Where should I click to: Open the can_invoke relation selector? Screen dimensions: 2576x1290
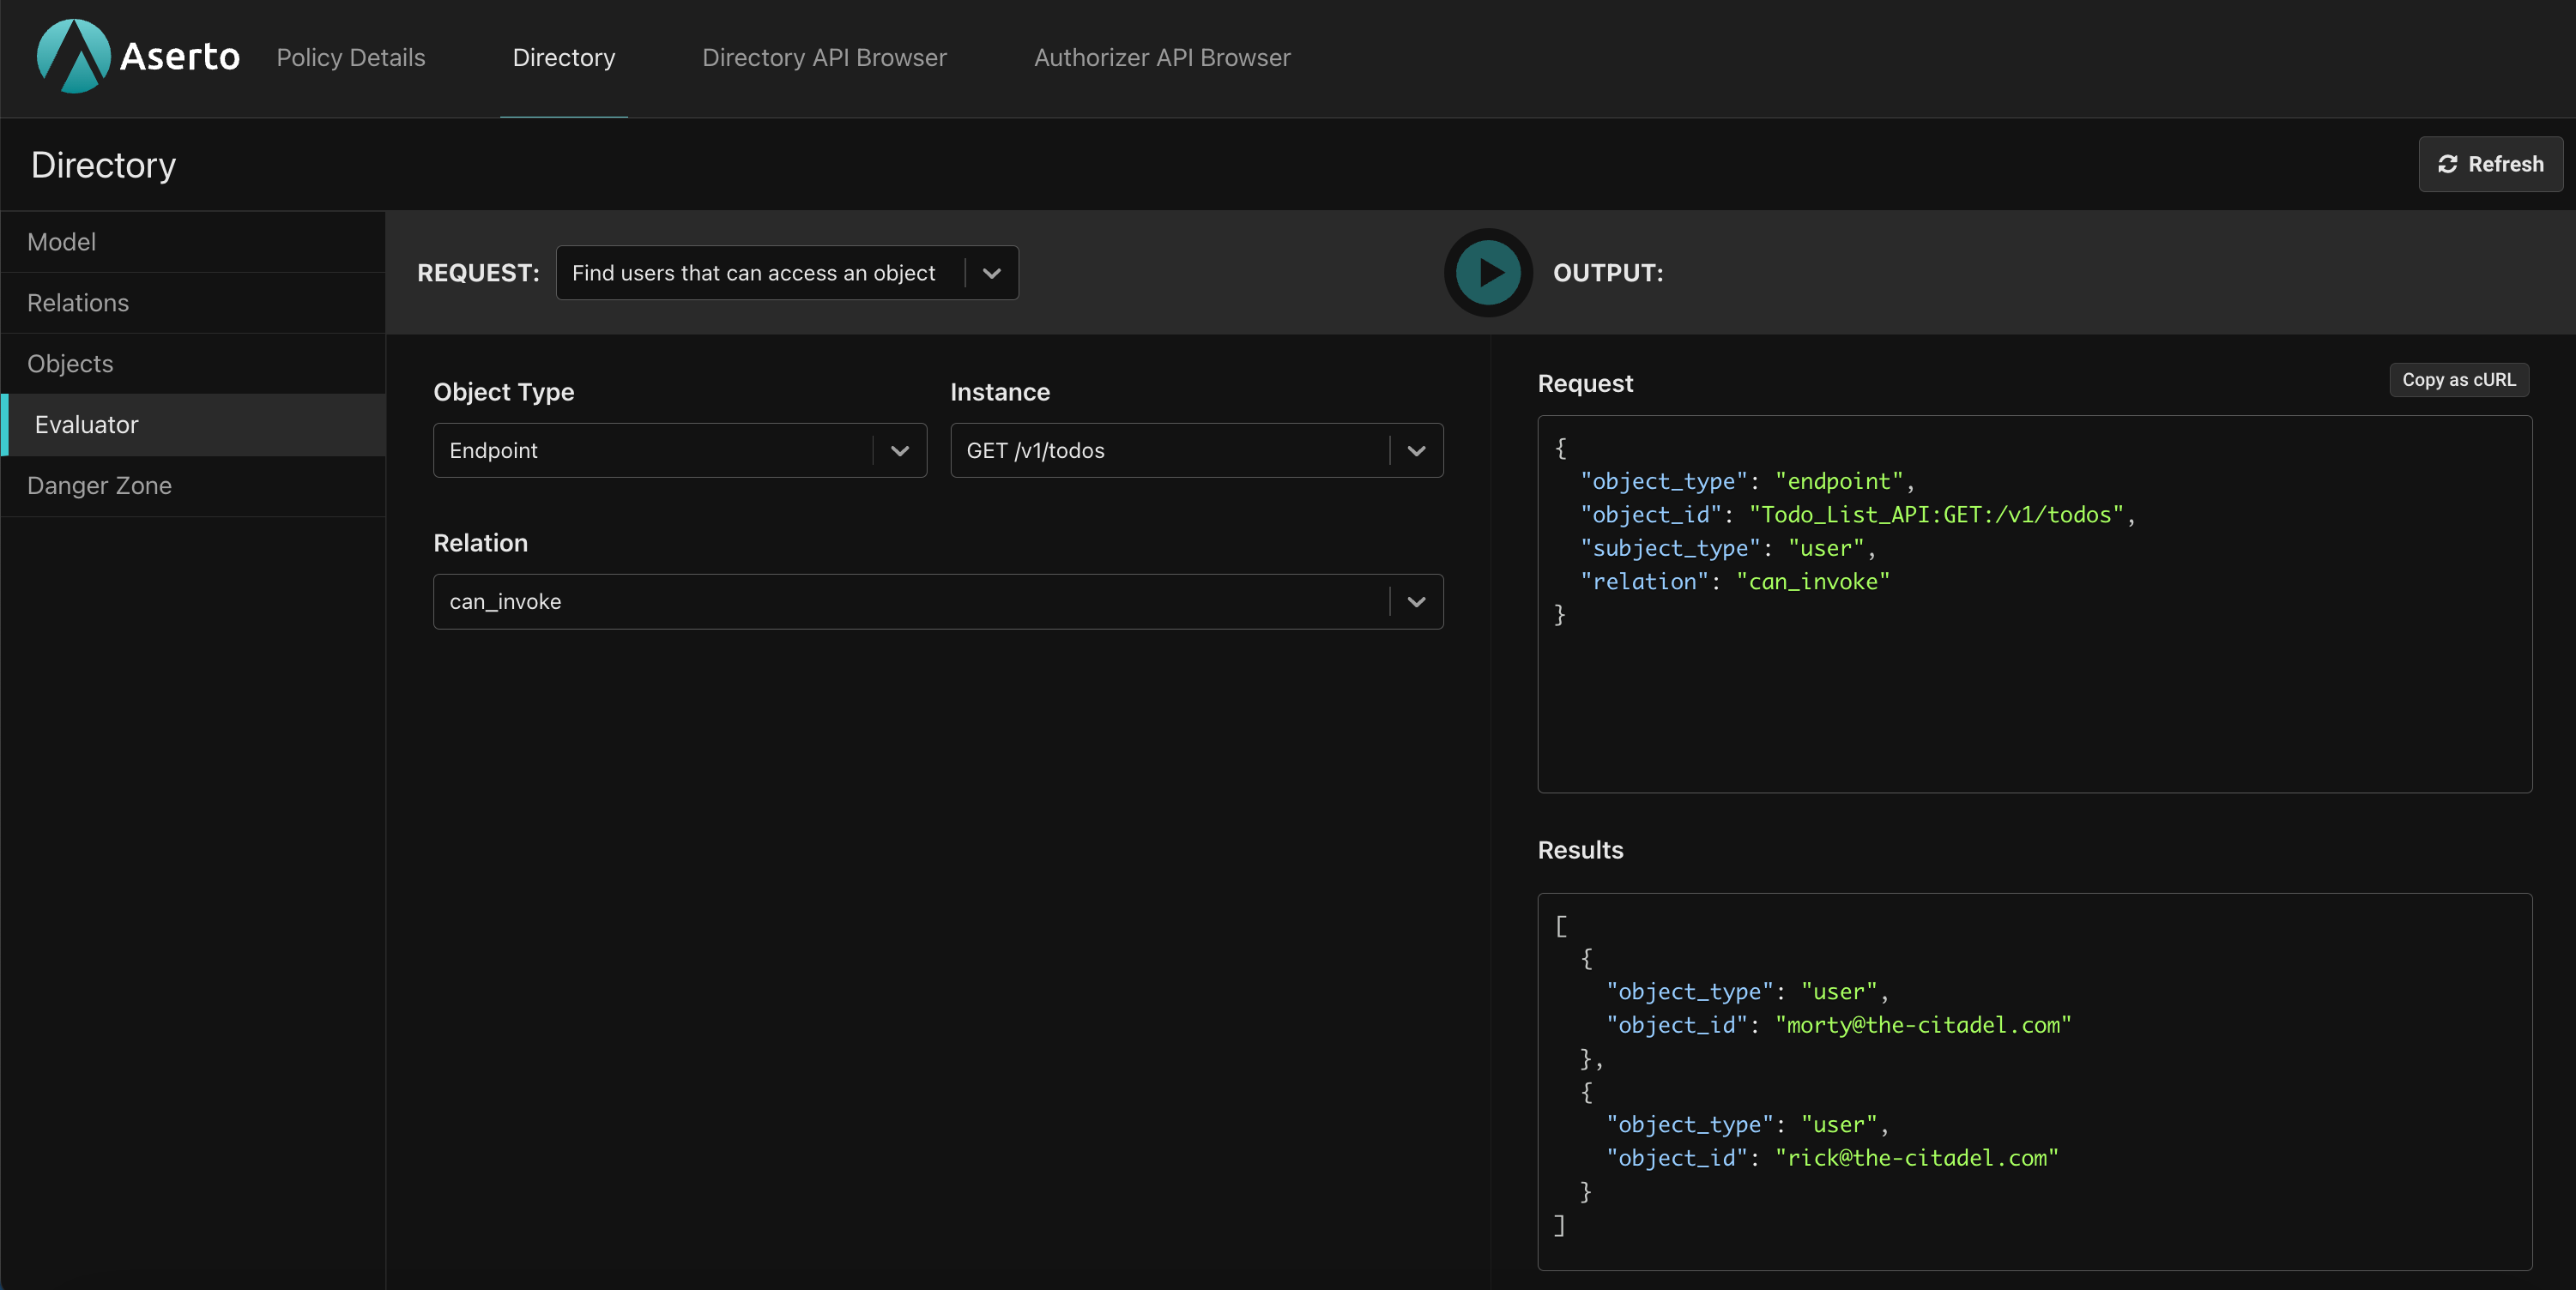(x=938, y=601)
